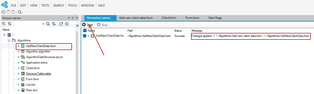
Task: Click the Success status cell
Action: pyautogui.click(x=180, y=36)
